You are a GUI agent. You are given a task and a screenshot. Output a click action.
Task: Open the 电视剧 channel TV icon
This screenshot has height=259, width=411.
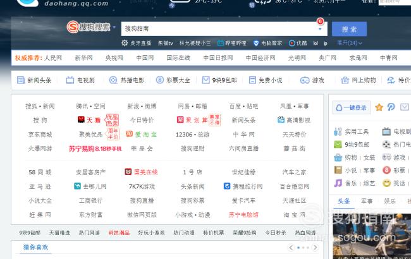click(70, 80)
